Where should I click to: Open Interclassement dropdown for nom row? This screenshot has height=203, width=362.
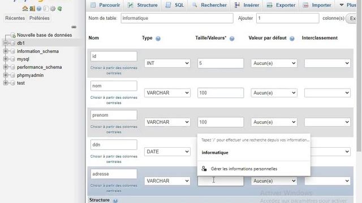pyautogui.click(x=327, y=92)
